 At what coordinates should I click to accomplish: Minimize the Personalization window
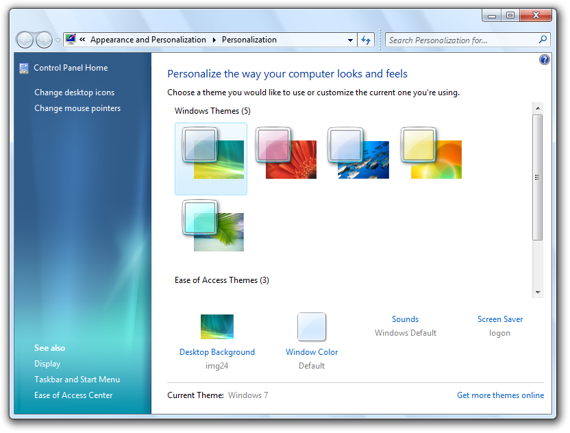pos(492,16)
